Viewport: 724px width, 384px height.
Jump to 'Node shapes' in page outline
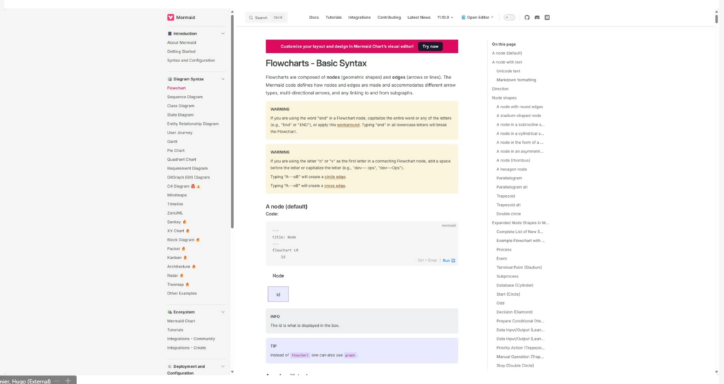504,97
